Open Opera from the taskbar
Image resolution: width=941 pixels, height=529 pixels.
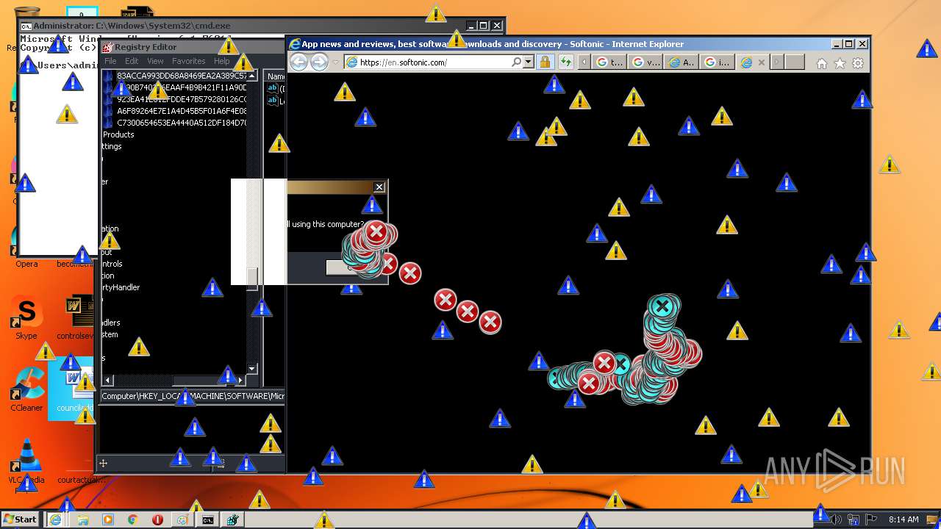[157, 519]
